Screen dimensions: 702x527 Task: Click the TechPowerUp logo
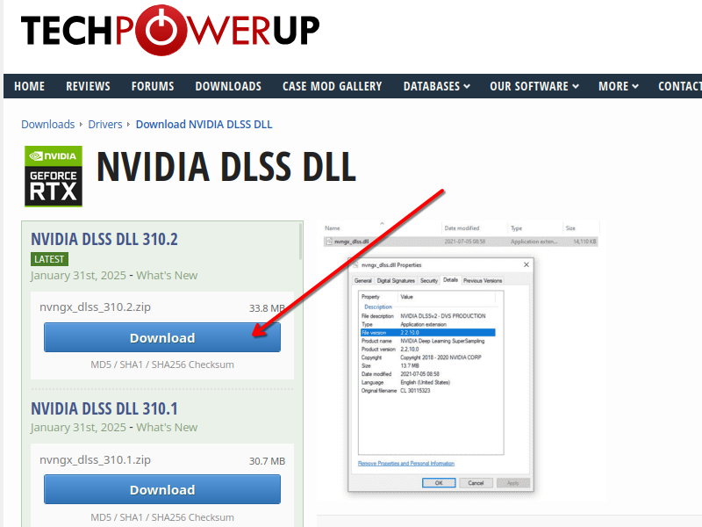[170, 30]
